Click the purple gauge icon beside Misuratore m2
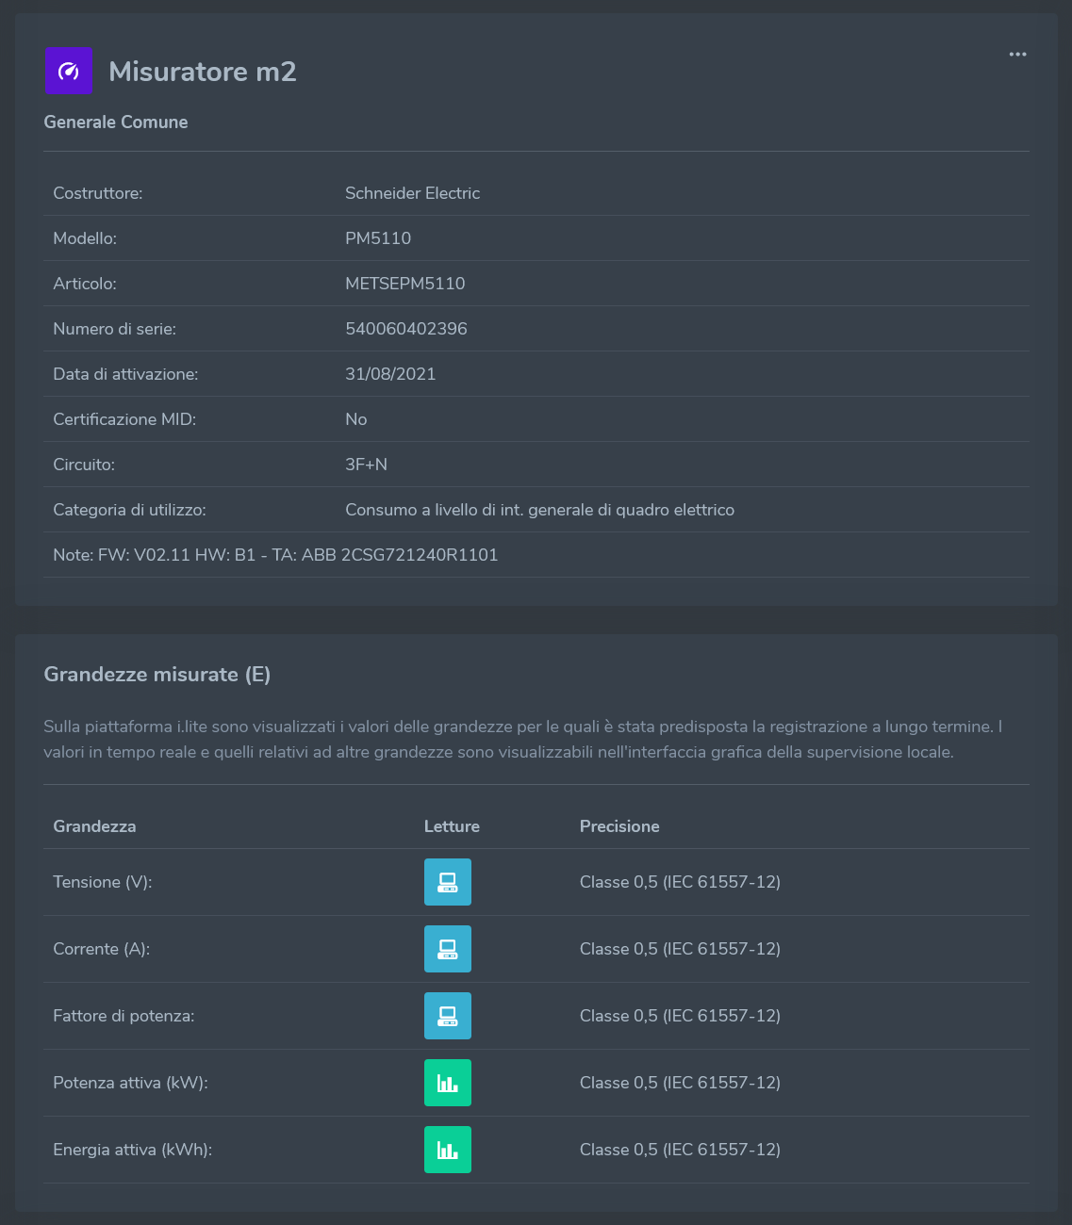The image size is (1072, 1225). point(69,71)
